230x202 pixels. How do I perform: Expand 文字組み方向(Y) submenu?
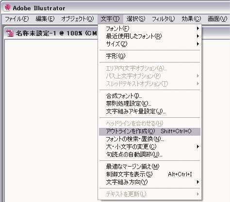click(x=149, y=182)
